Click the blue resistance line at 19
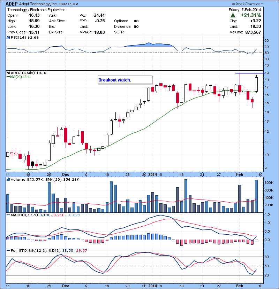This screenshot has width=279, height=289. pos(250,73)
